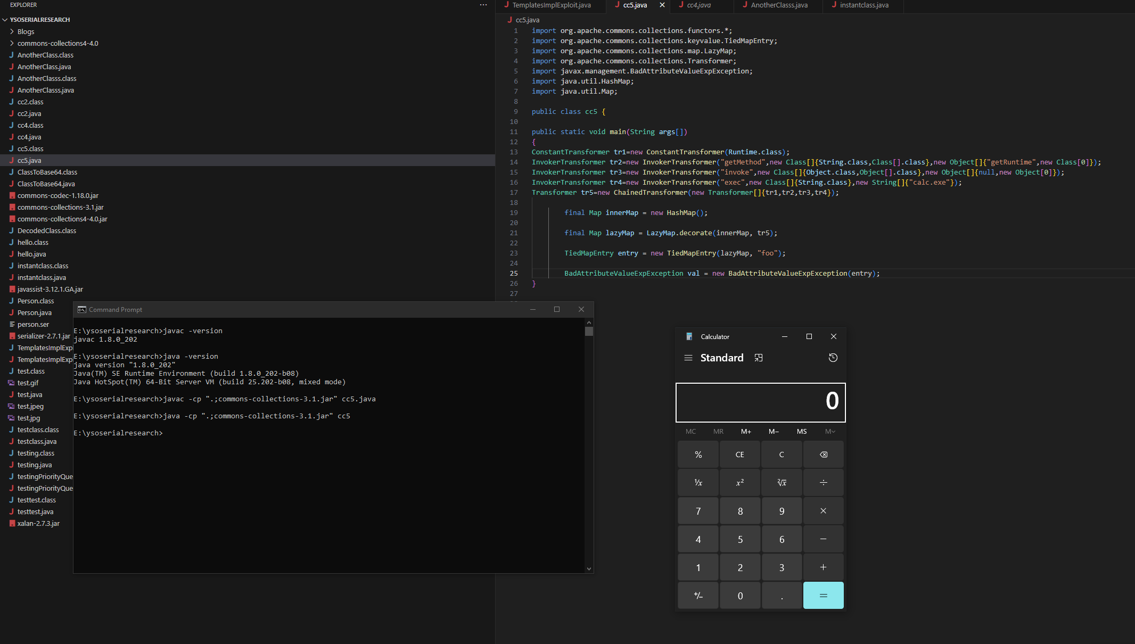
Task: Click the backspace key in Calculator
Action: (x=823, y=455)
